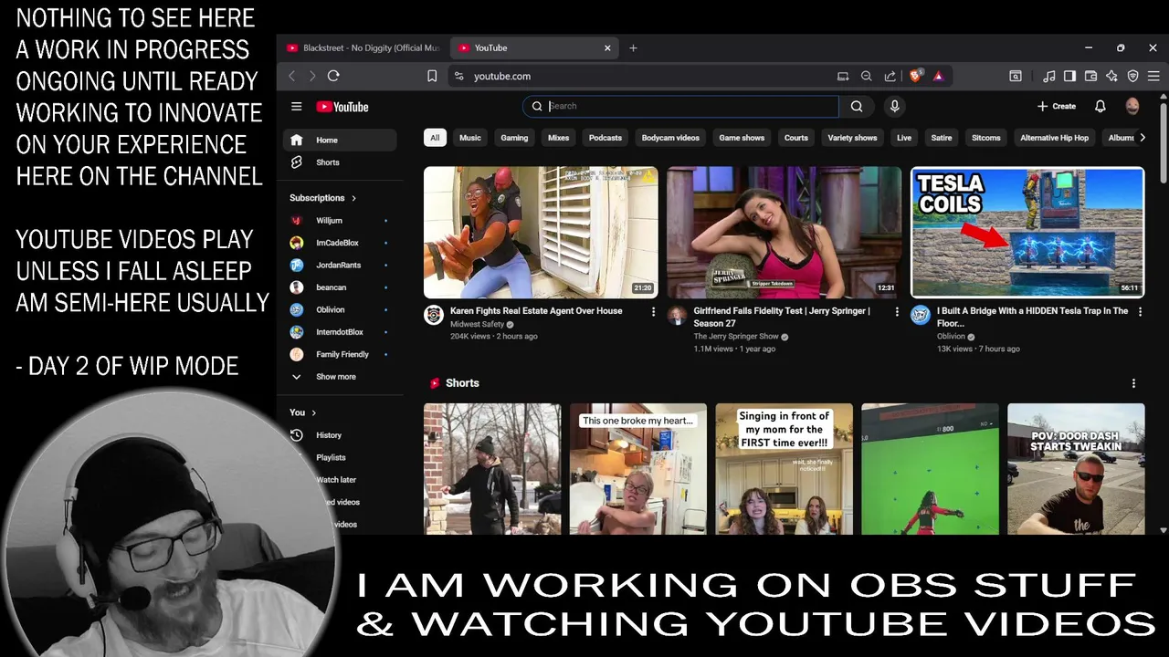This screenshot has width=1169, height=657.
Task: Open History in the sidebar
Action: [x=340, y=435]
